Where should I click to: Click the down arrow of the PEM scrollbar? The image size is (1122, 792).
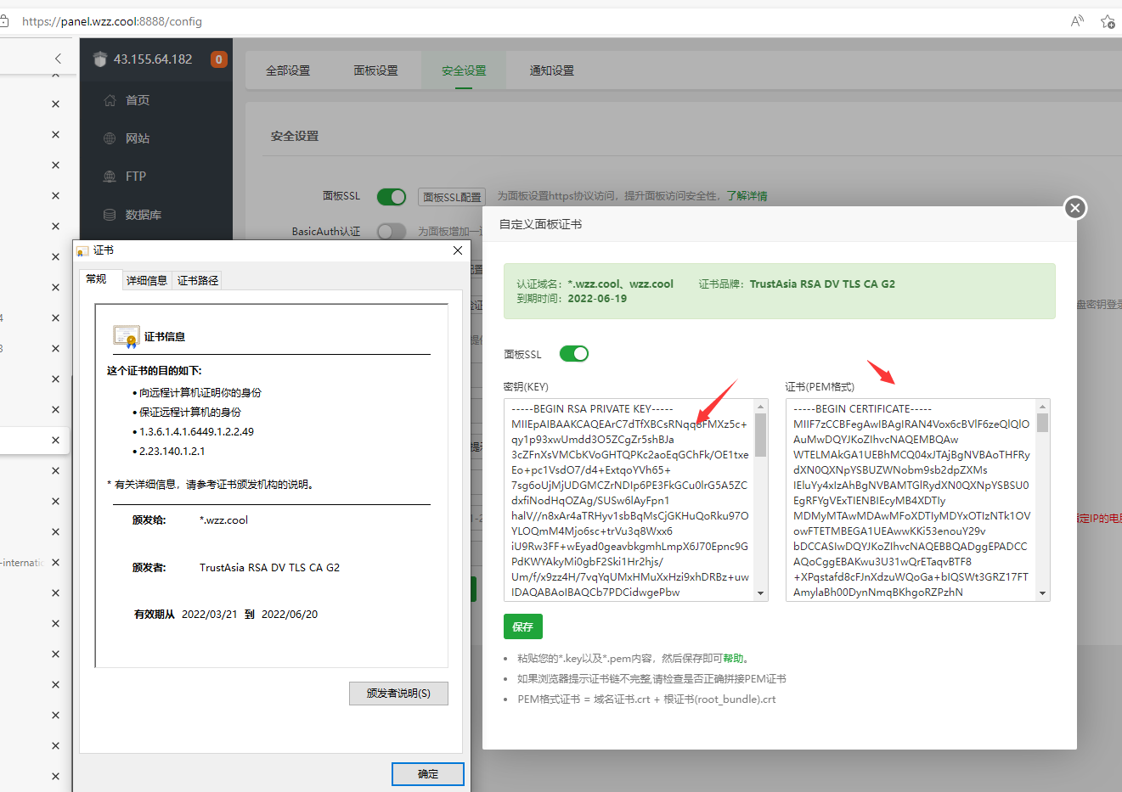[x=1043, y=593]
